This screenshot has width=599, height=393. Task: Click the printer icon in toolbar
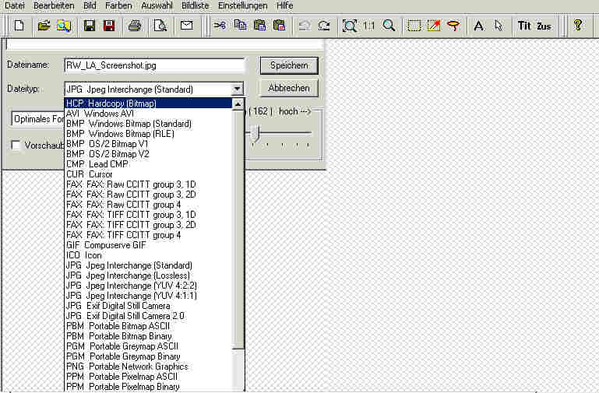click(134, 26)
